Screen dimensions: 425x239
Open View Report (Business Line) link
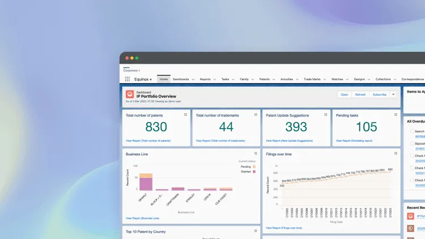coord(143,218)
